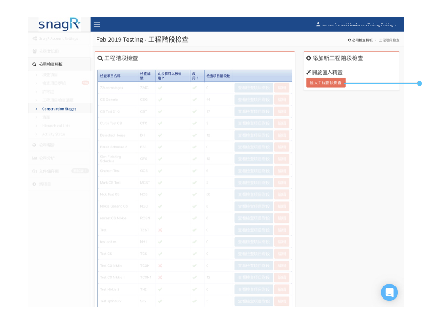Click 檢查項目階段數 column header

click(218, 76)
